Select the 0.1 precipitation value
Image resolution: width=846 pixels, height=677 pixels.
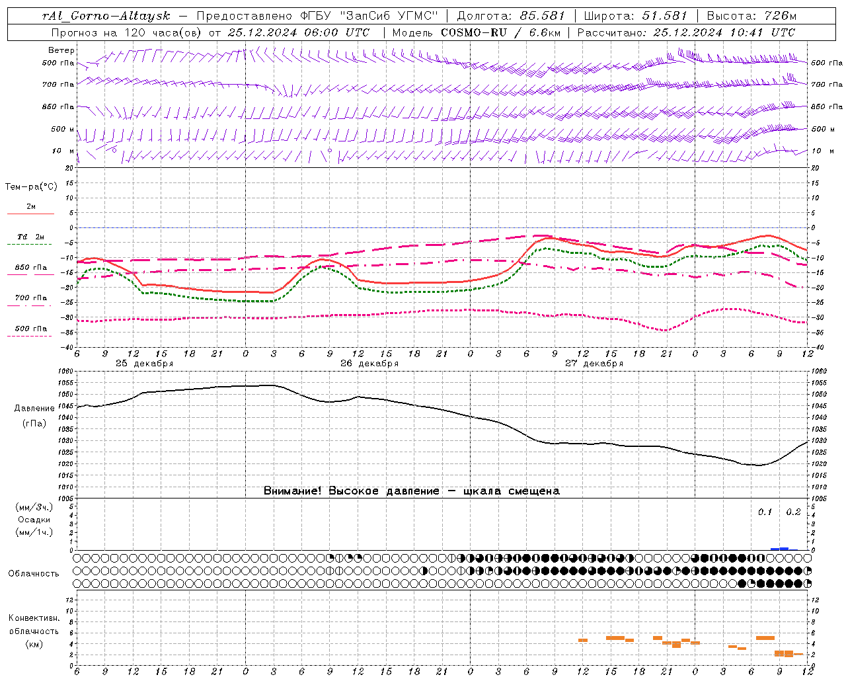coord(765,512)
